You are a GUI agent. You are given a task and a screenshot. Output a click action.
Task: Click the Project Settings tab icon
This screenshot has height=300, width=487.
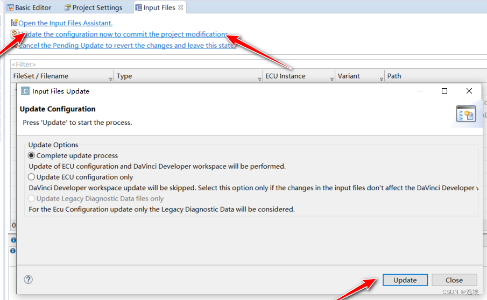(x=67, y=8)
